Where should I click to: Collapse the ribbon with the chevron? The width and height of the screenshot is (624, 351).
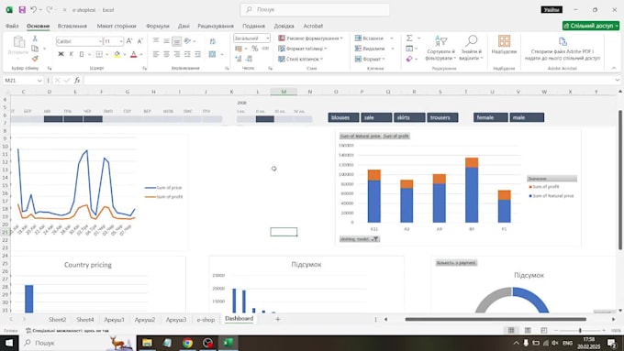coord(614,69)
